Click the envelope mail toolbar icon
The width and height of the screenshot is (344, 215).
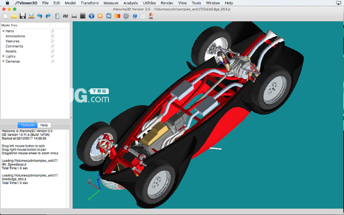coord(143,16)
